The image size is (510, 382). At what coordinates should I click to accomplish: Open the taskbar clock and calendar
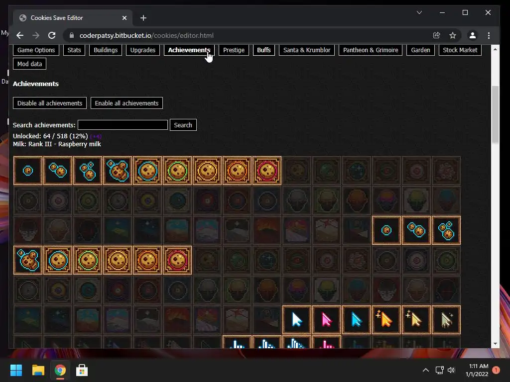(x=477, y=370)
